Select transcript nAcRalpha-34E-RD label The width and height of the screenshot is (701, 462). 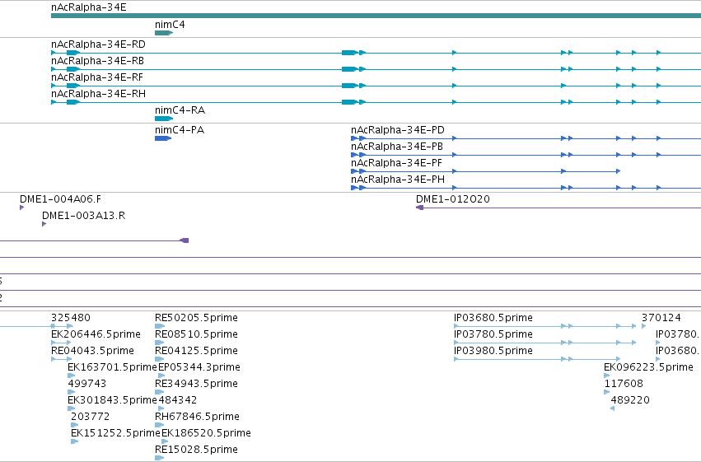[x=98, y=44]
